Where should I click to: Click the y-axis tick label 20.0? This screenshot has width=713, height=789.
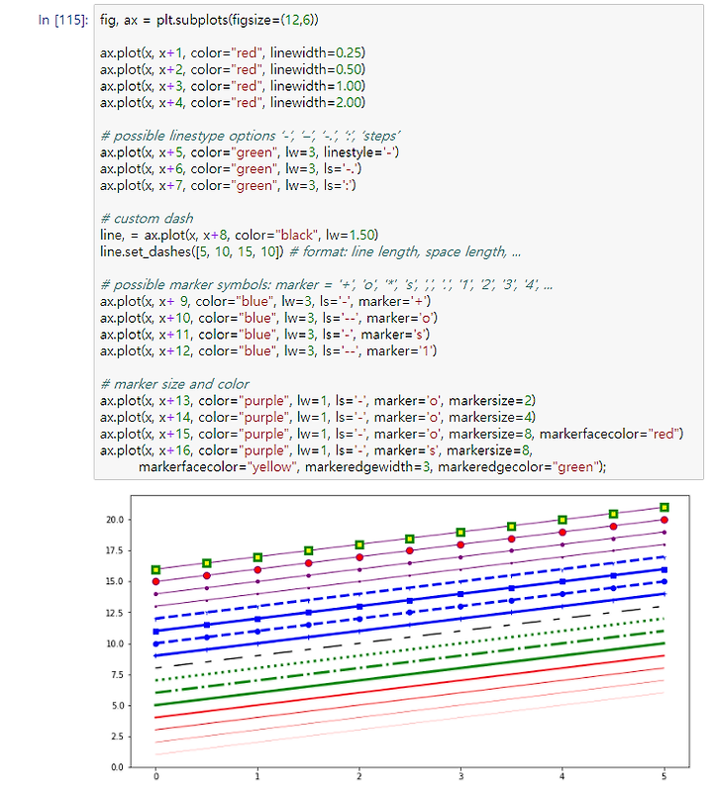point(115,520)
